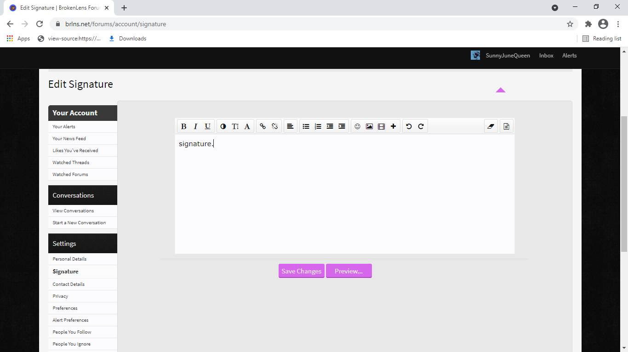Click the page vertical scrollbar
Image resolution: width=628 pixels, height=352 pixels.
(624, 184)
